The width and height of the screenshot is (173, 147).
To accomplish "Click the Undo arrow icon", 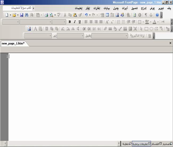I will [x=86, y=15].
